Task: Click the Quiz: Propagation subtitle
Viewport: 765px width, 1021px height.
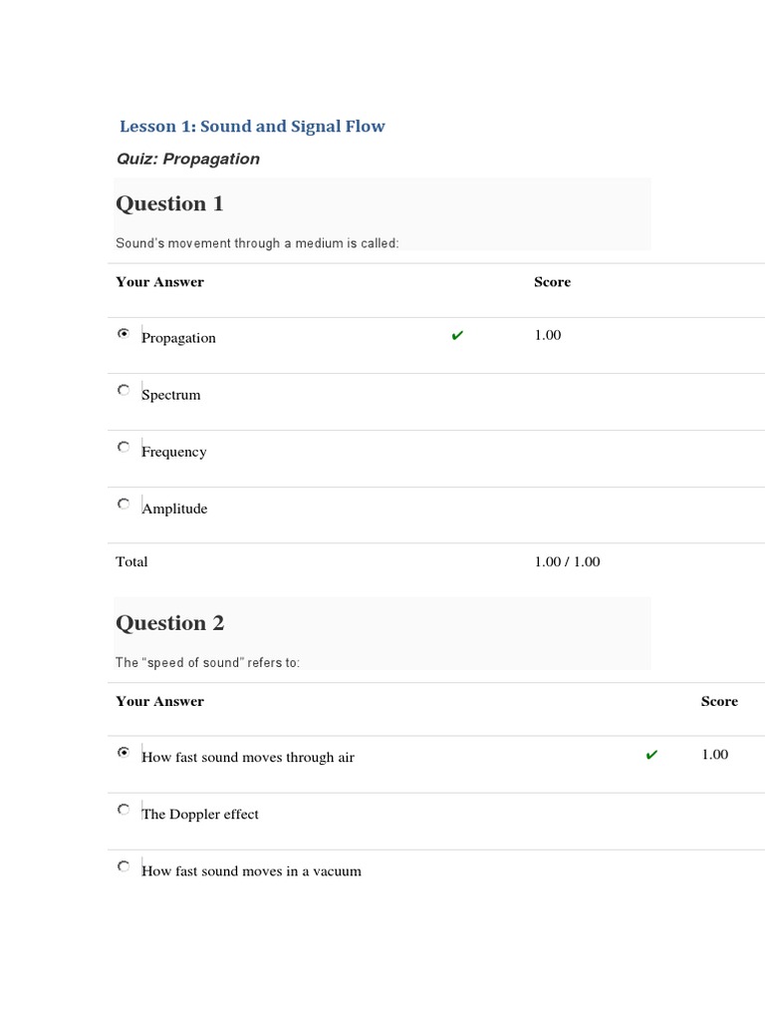Action: click(x=188, y=159)
